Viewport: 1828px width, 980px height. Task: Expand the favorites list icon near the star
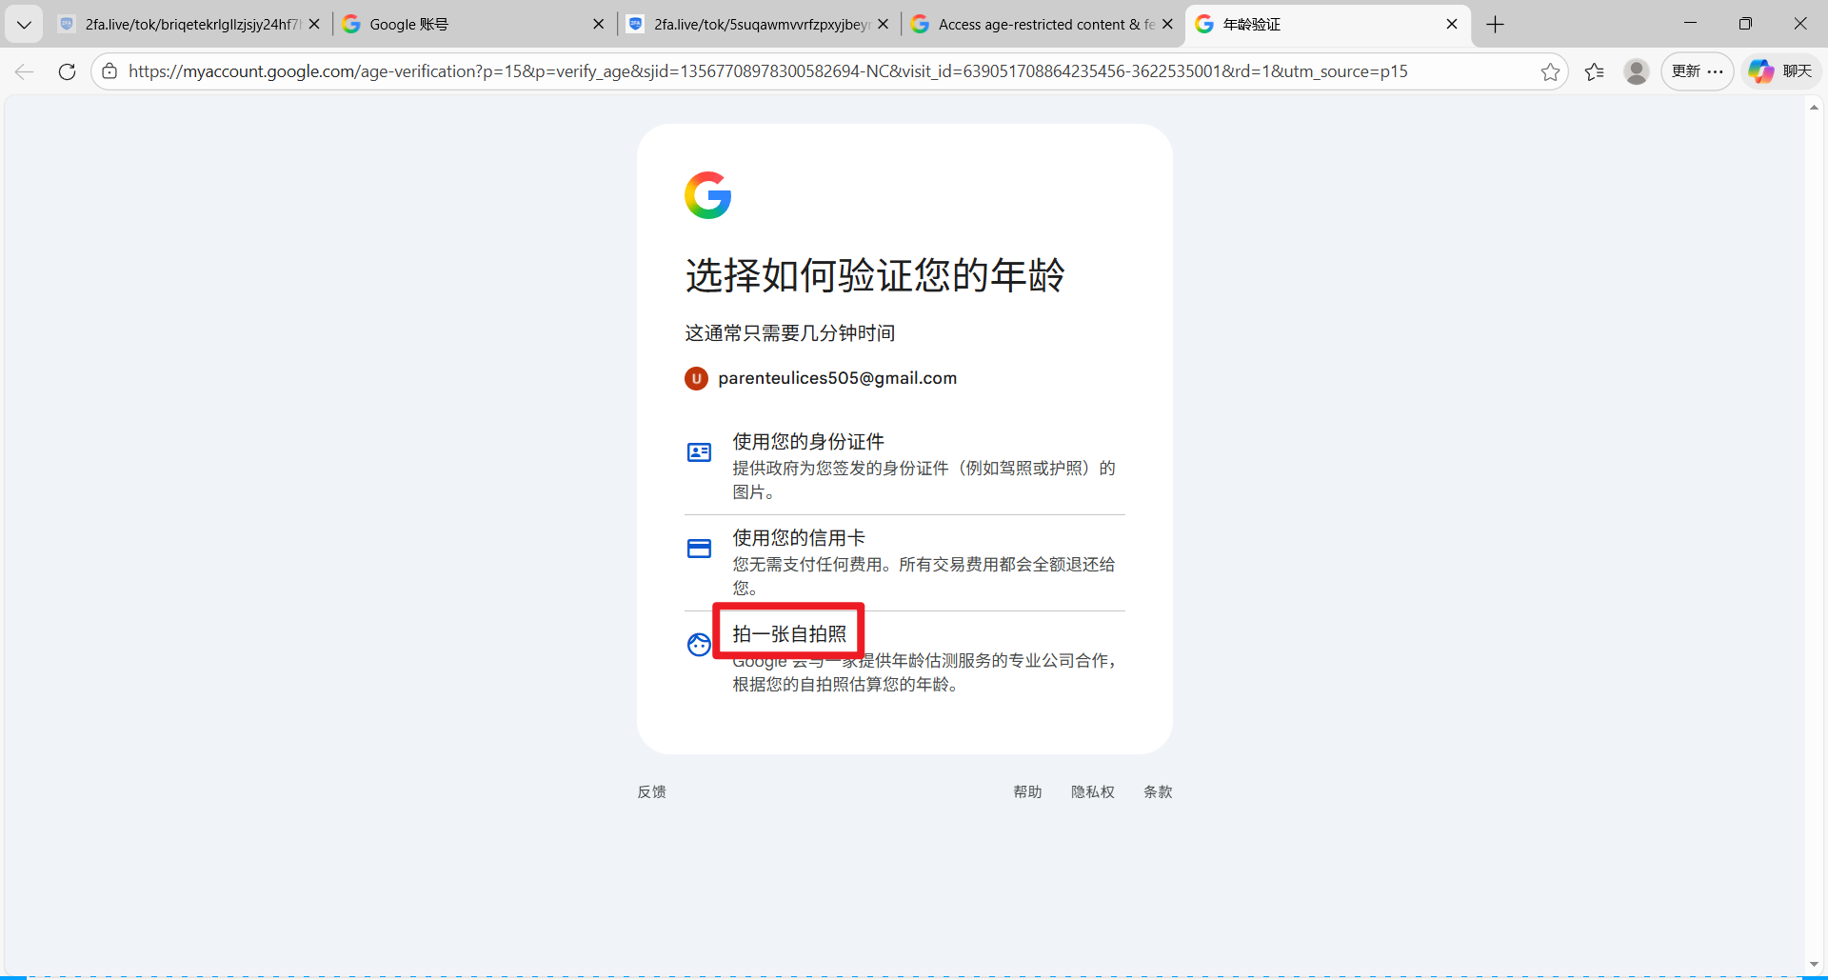[x=1595, y=71]
